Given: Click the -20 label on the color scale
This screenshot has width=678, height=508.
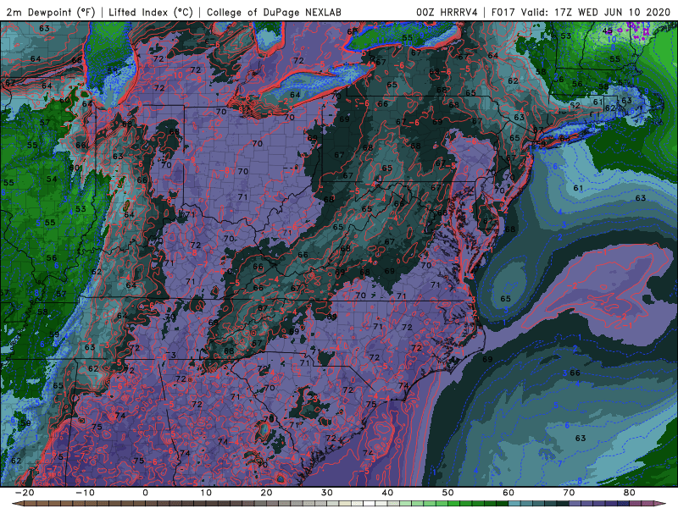Looking at the screenshot, I should point(25,493).
